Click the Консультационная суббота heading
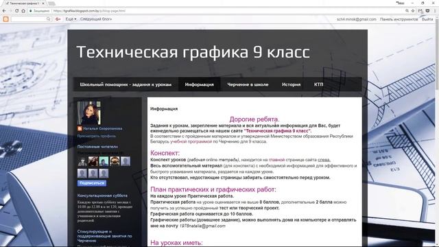The width and height of the screenshot is (439, 247). click(102, 196)
